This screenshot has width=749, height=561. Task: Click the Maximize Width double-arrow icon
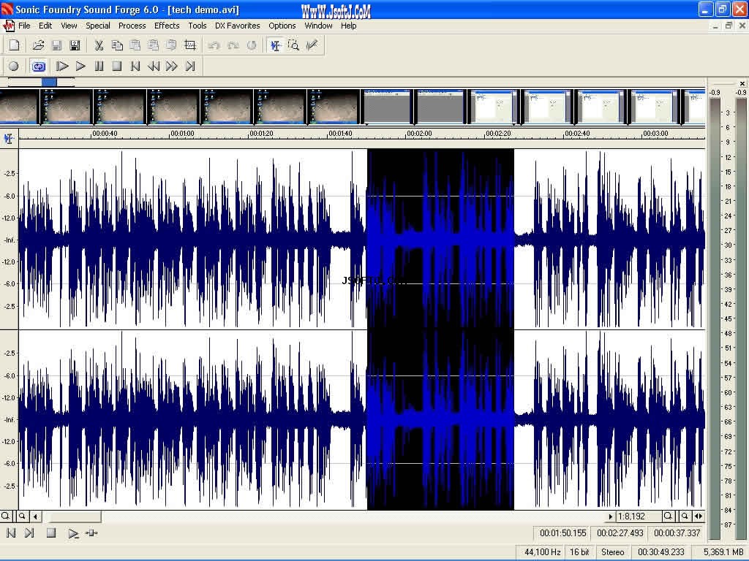(699, 516)
